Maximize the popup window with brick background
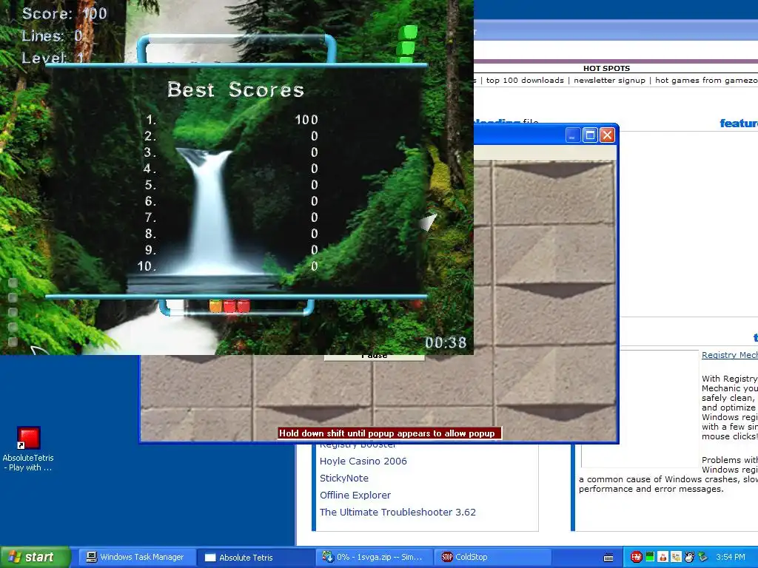The height and width of the screenshot is (568, 758). tap(590, 135)
